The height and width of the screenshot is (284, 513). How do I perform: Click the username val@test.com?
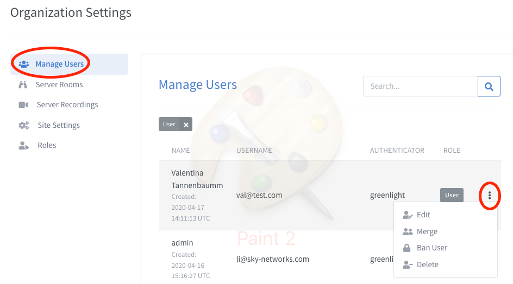point(259,195)
